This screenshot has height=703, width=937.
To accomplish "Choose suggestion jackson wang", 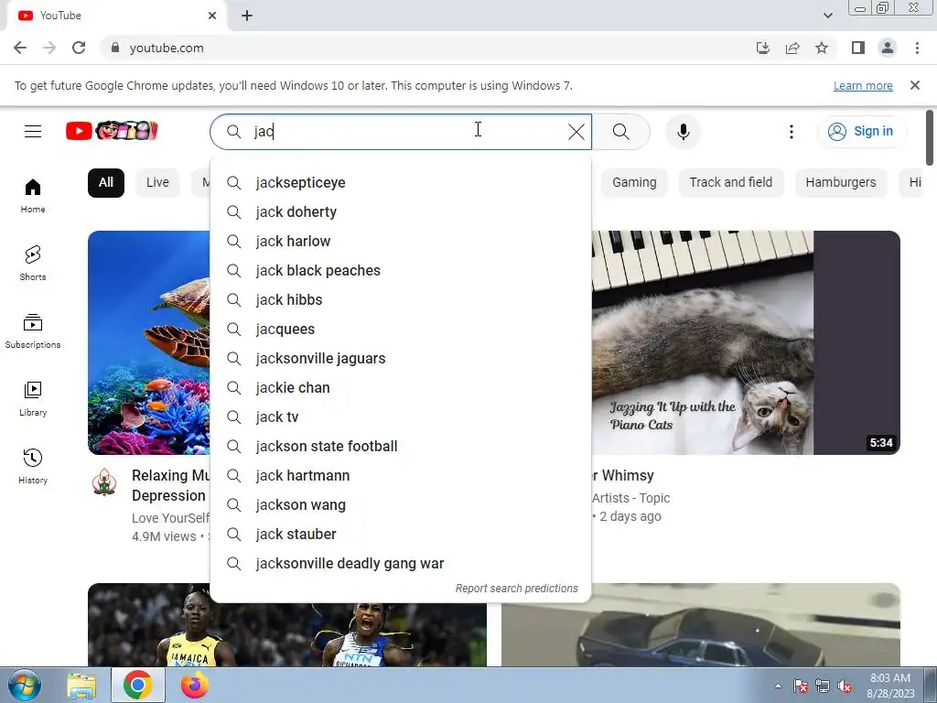I will [401, 505].
